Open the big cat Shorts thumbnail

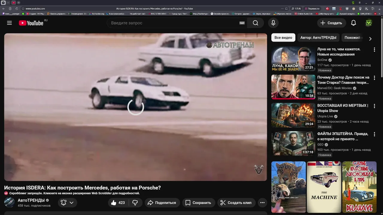288,187
